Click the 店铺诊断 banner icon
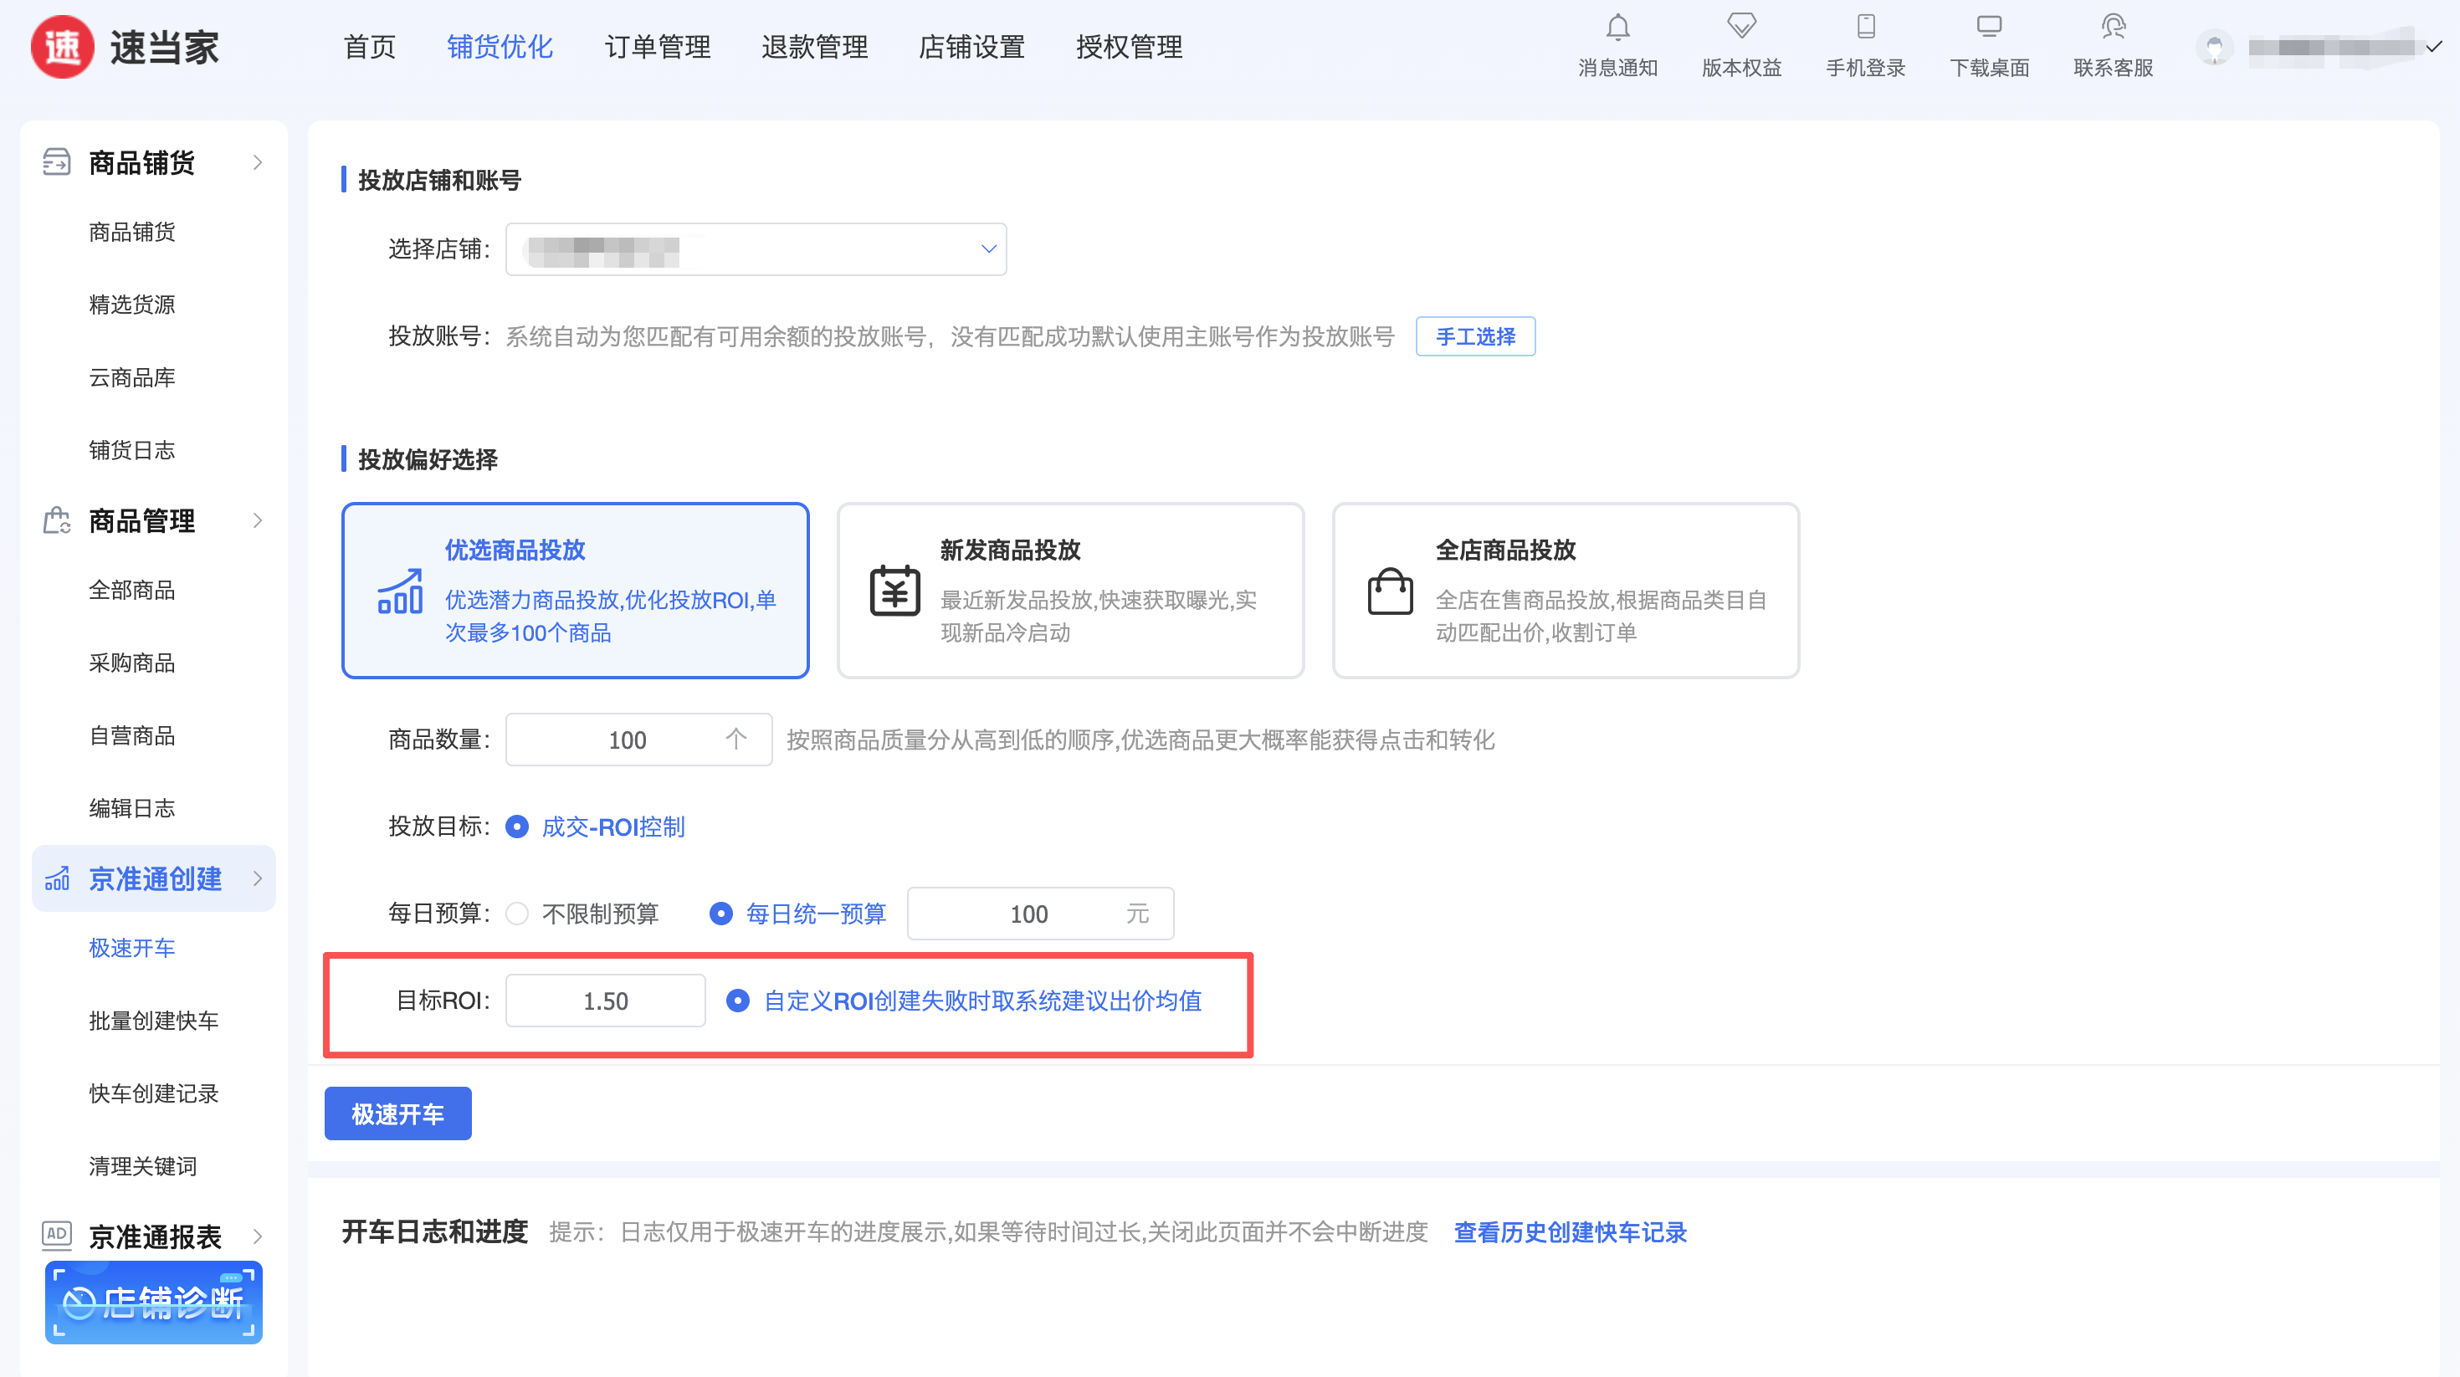This screenshot has height=1377, width=2460. click(x=154, y=1303)
